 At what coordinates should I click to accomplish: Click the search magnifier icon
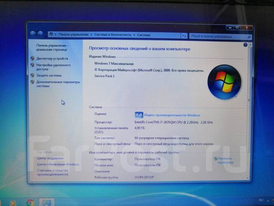(249, 37)
